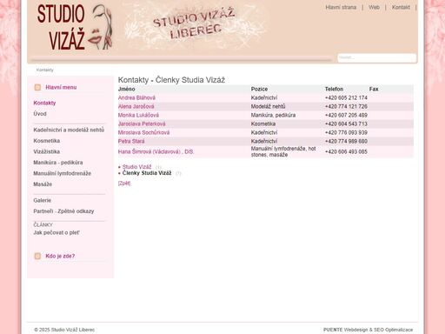Click the [Zpět] back link
The height and width of the screenshot is (334, 445).
(x=124, y=184)
